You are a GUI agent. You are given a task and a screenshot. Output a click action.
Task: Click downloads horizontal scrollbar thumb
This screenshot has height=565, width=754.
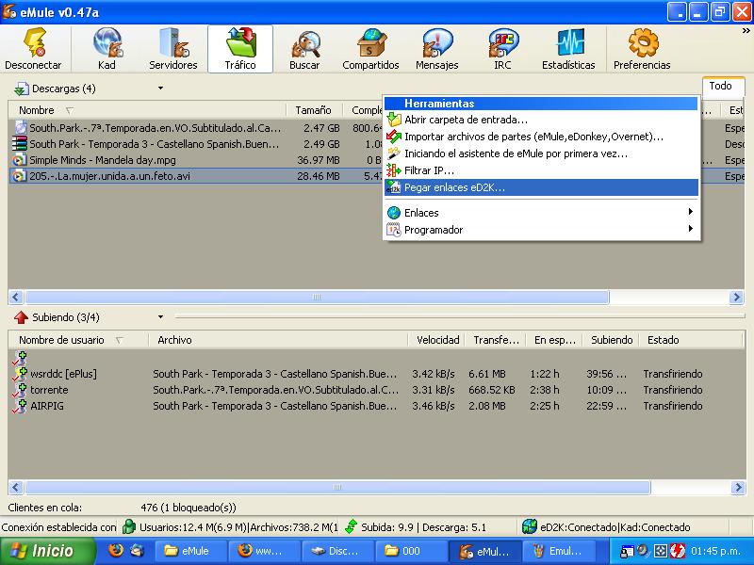point(317,297)
